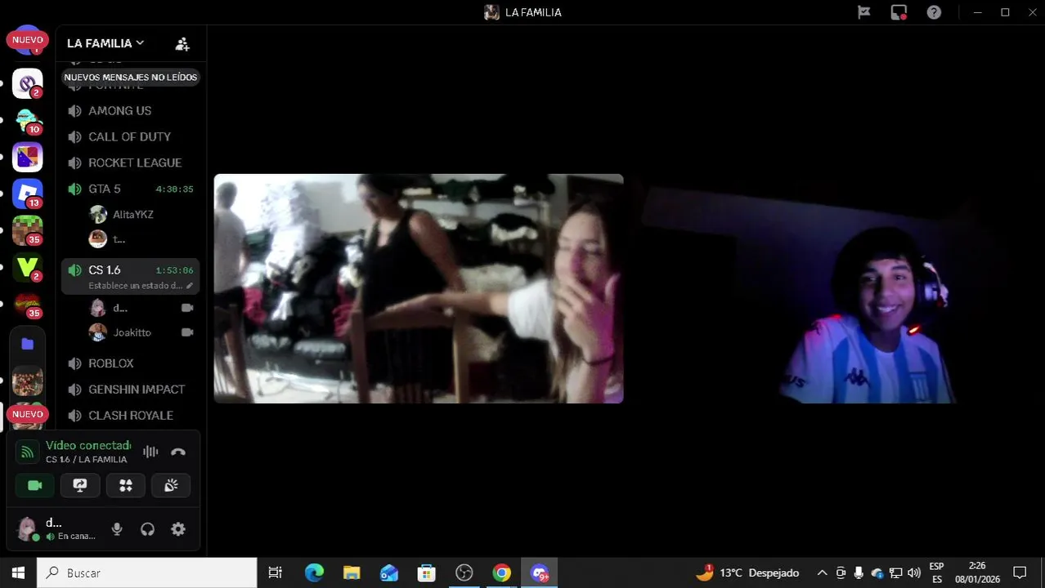Toggle headphones deafen in user panel
This screenshot has height=588, width=1045.
pos(147,529)
